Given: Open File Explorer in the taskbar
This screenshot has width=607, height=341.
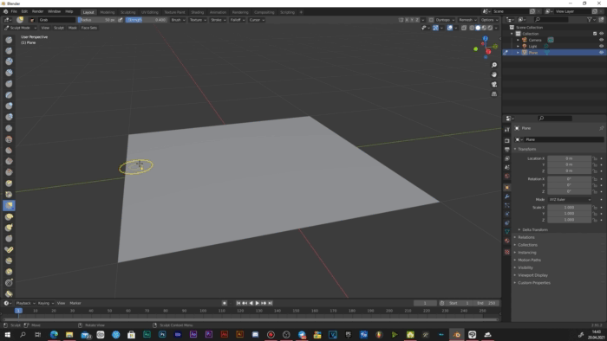Looking at the screenshot, I should click(x=69, y=334).
